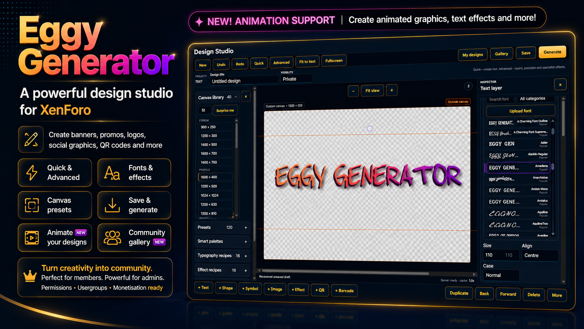Switch to Quick mode

coord(259,63)
